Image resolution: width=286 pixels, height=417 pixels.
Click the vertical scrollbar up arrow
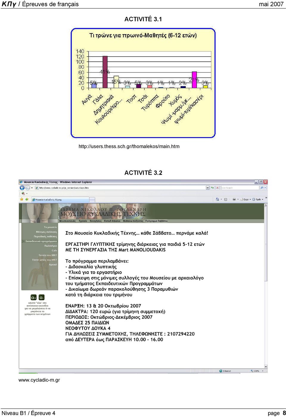(266, 206)
